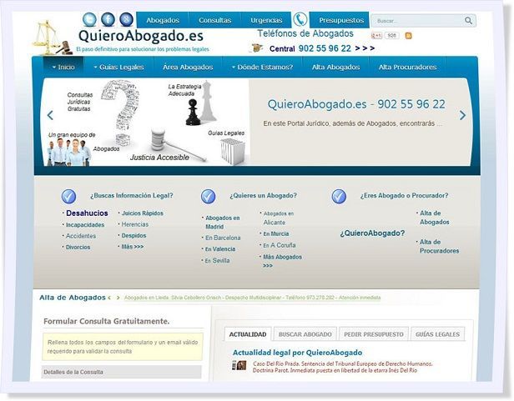Open the Juicios Rápidos link
Image resolution: width=514 pixels, height=401 pixels.
coord(142,213)
